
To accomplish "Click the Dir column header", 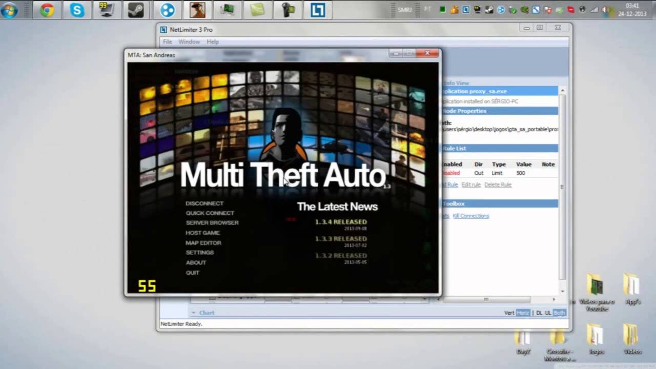I will (478, 165).
